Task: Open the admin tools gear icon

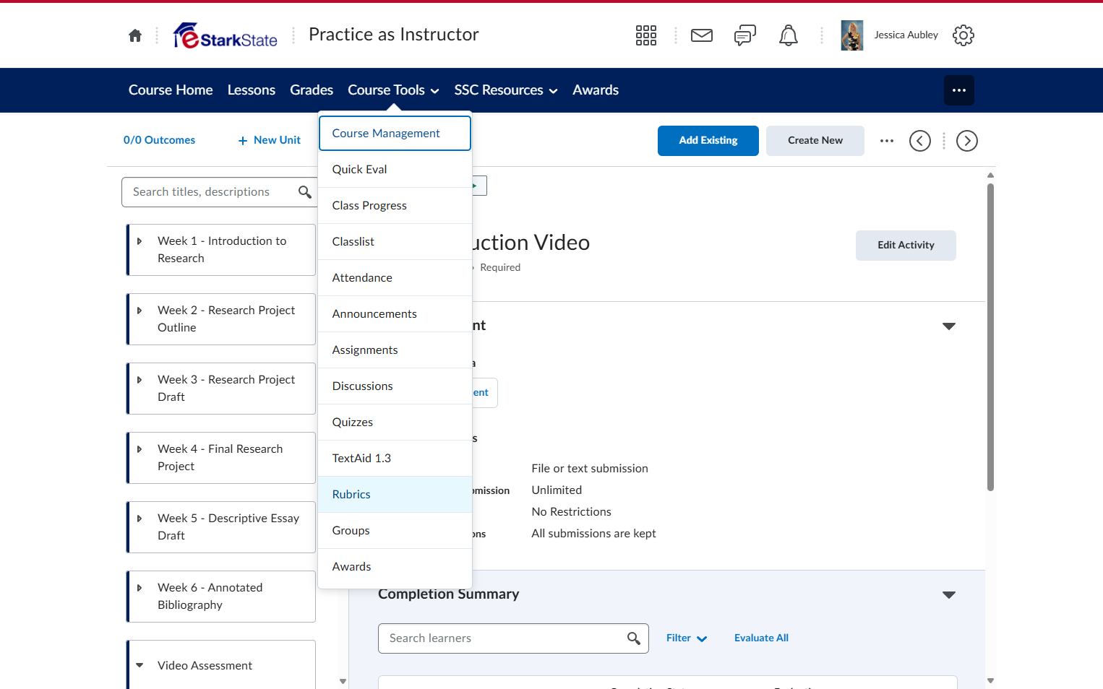Action: pos(963,35)
